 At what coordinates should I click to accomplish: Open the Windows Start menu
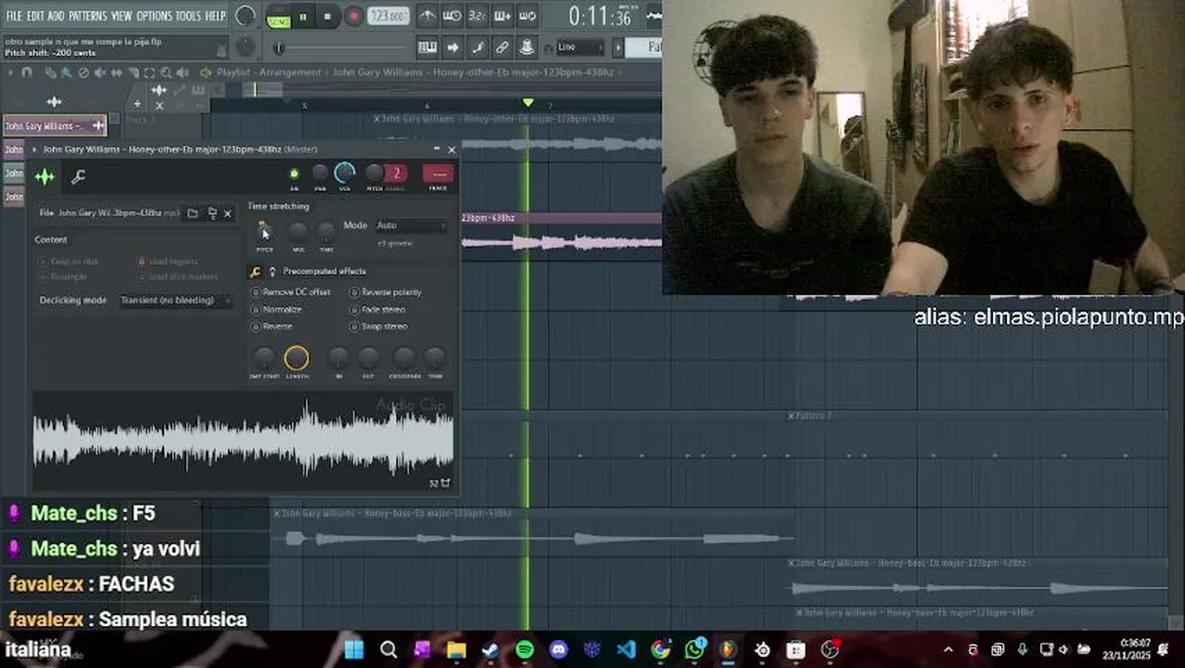click(354, 649)
